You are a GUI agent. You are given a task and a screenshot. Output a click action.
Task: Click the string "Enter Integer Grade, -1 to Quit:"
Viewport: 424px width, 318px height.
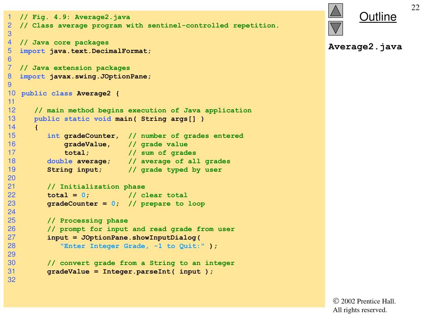click(x=132, y=246)
